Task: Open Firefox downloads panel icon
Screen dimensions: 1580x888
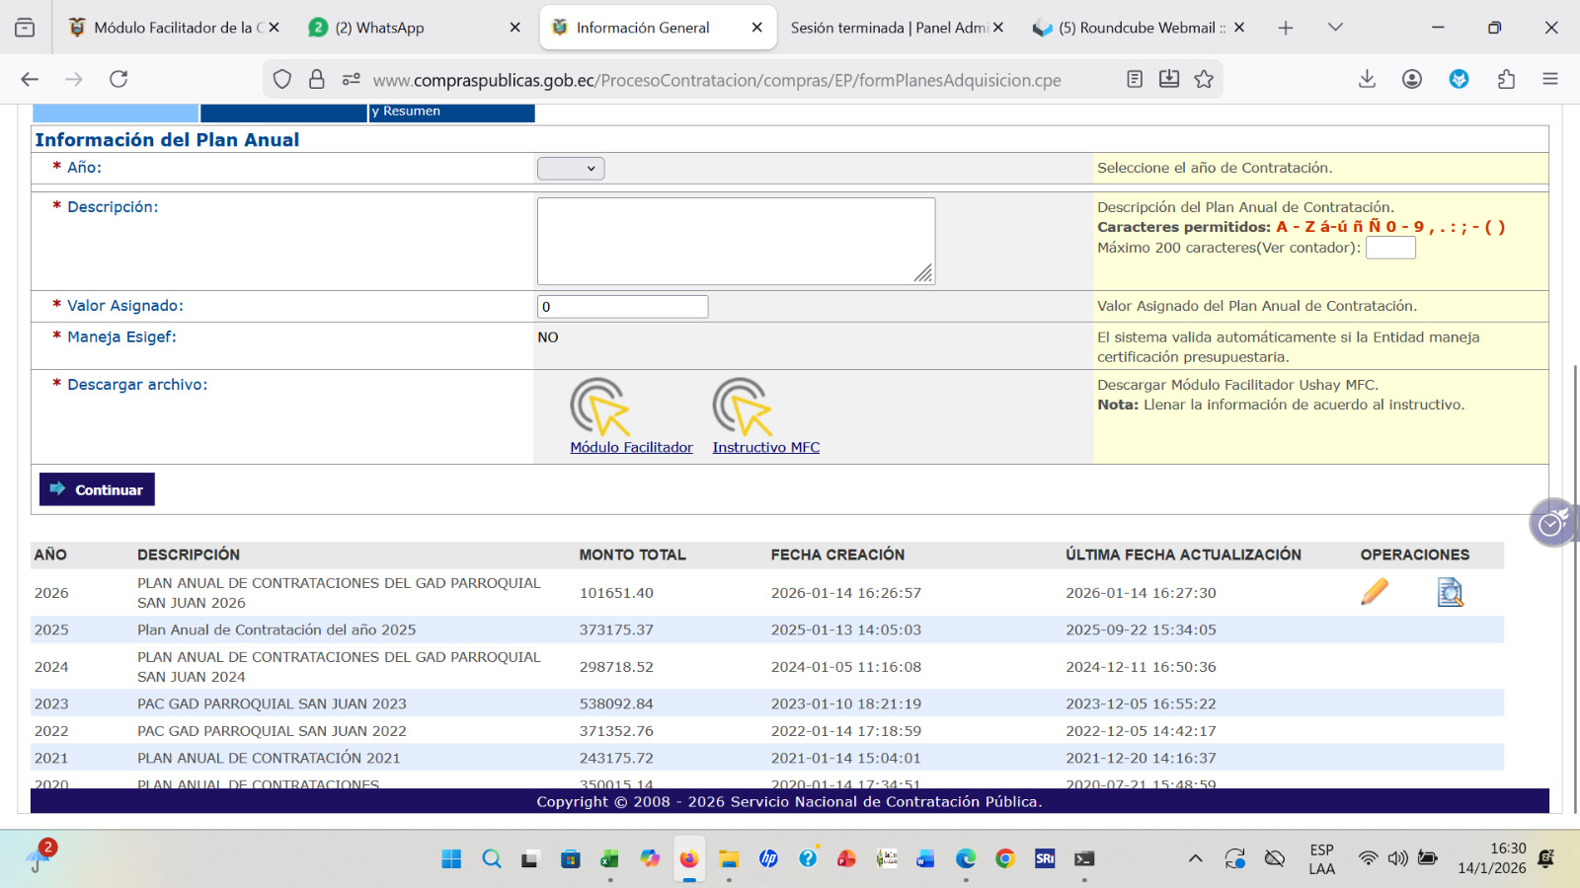Action: point(1367,79)
